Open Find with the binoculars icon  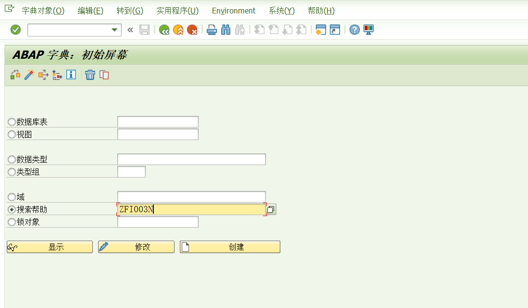pyautogui.click(x=226, y=29)
